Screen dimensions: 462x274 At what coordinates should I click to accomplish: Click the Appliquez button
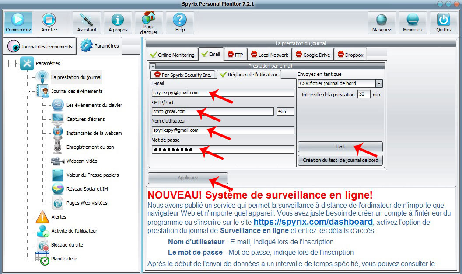pos(188,178)
